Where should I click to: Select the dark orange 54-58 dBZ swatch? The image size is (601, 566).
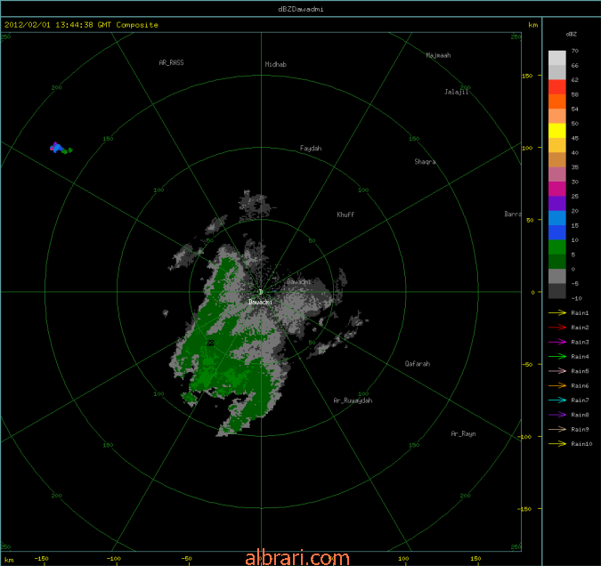(557, 101)
